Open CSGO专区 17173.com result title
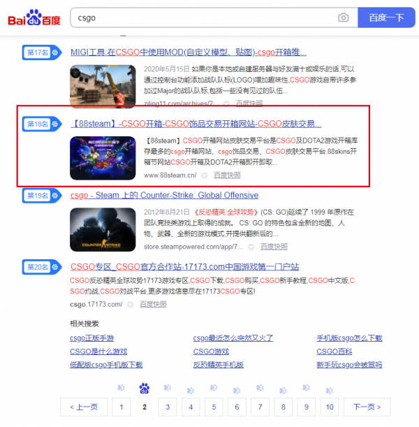This screenshot has width=419, height=427. coord(184,266)
